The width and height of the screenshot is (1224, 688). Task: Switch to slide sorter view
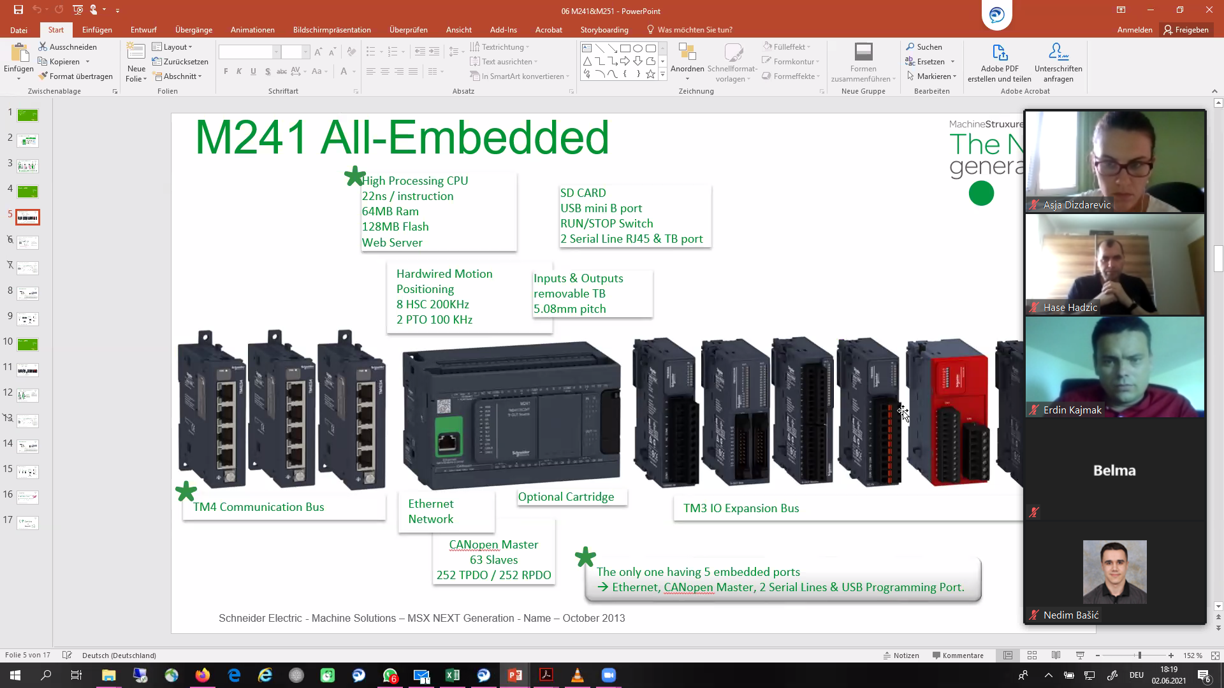[1031, 655]
